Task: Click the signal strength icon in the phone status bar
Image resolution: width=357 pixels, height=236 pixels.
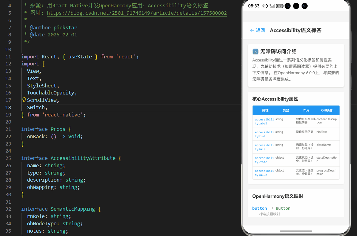Action: [272, 6]
